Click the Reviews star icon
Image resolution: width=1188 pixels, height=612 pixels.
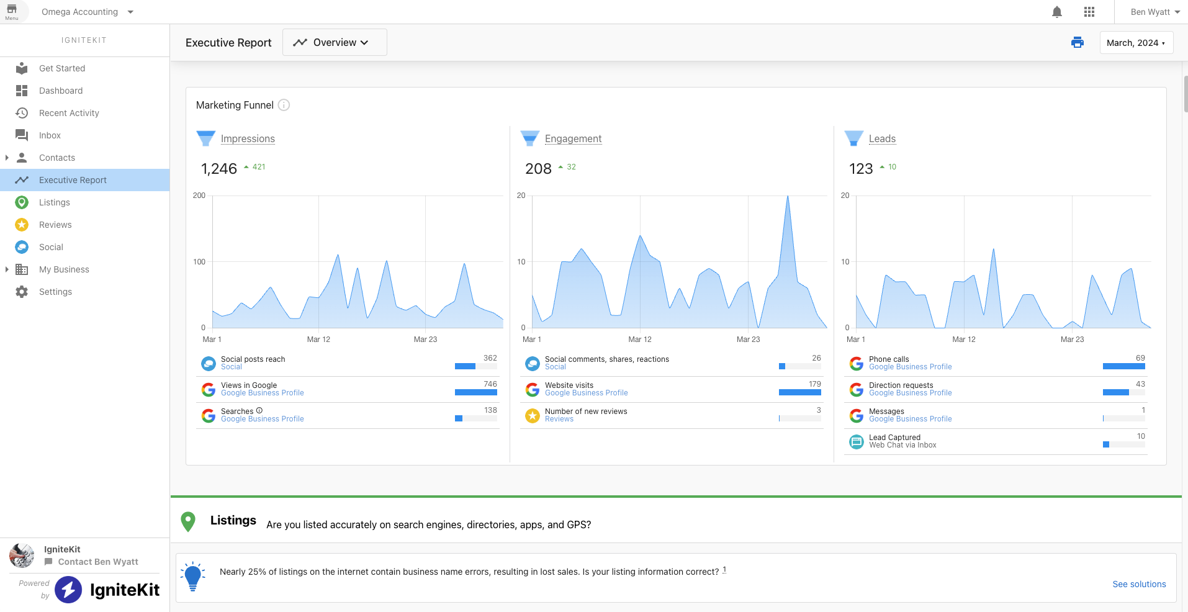click(21, 225)
